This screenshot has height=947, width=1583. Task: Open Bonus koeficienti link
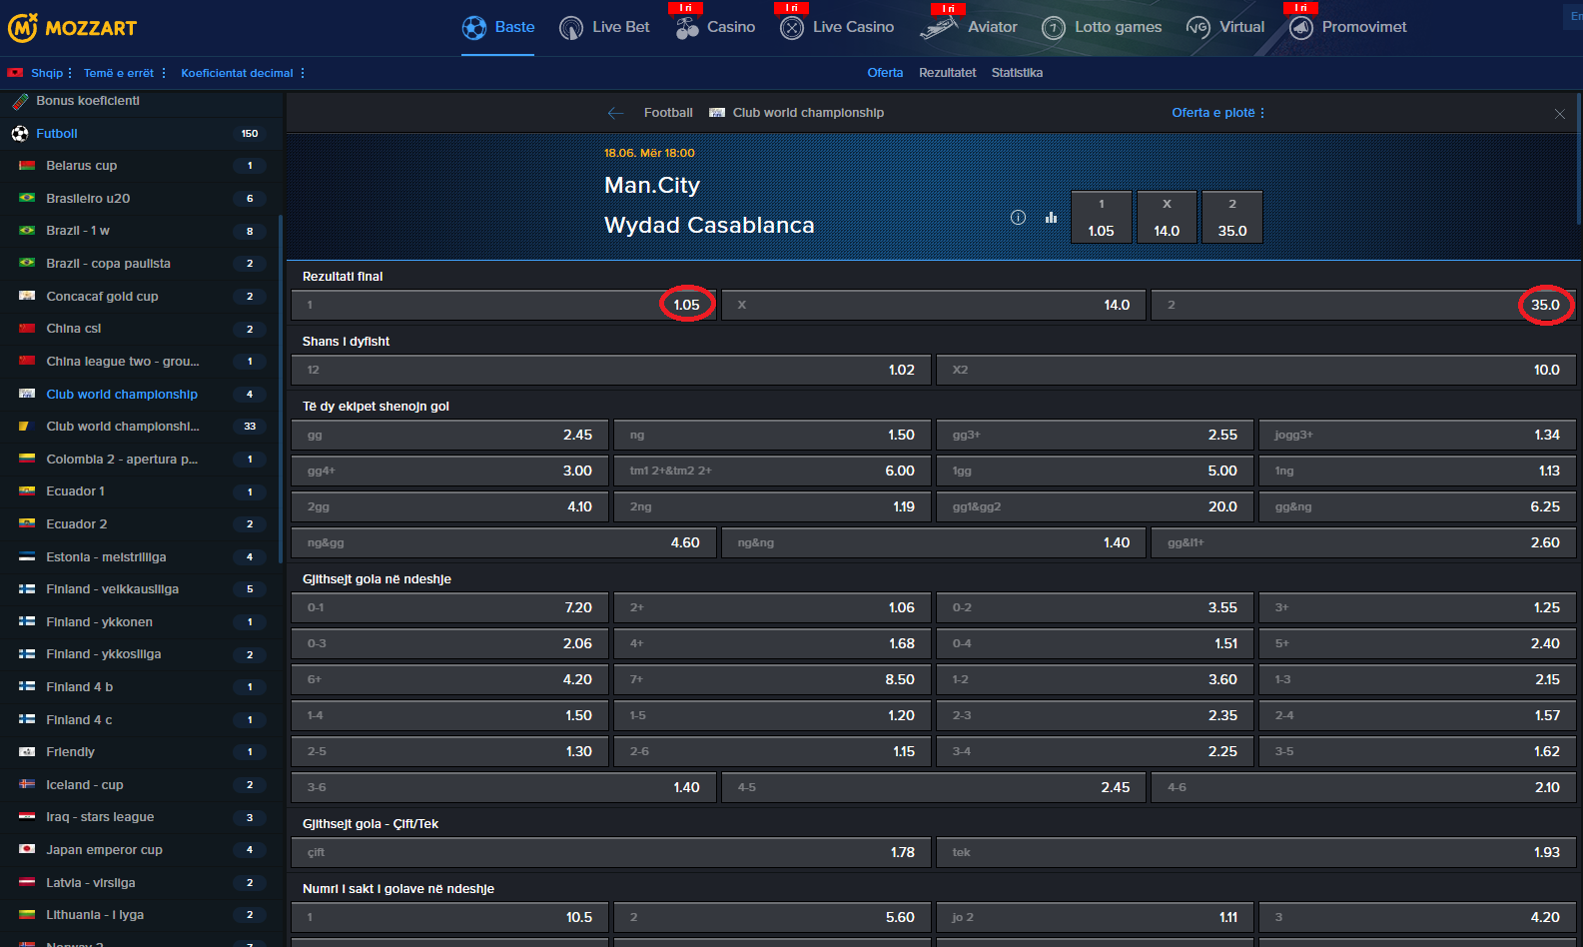point(88,101)
